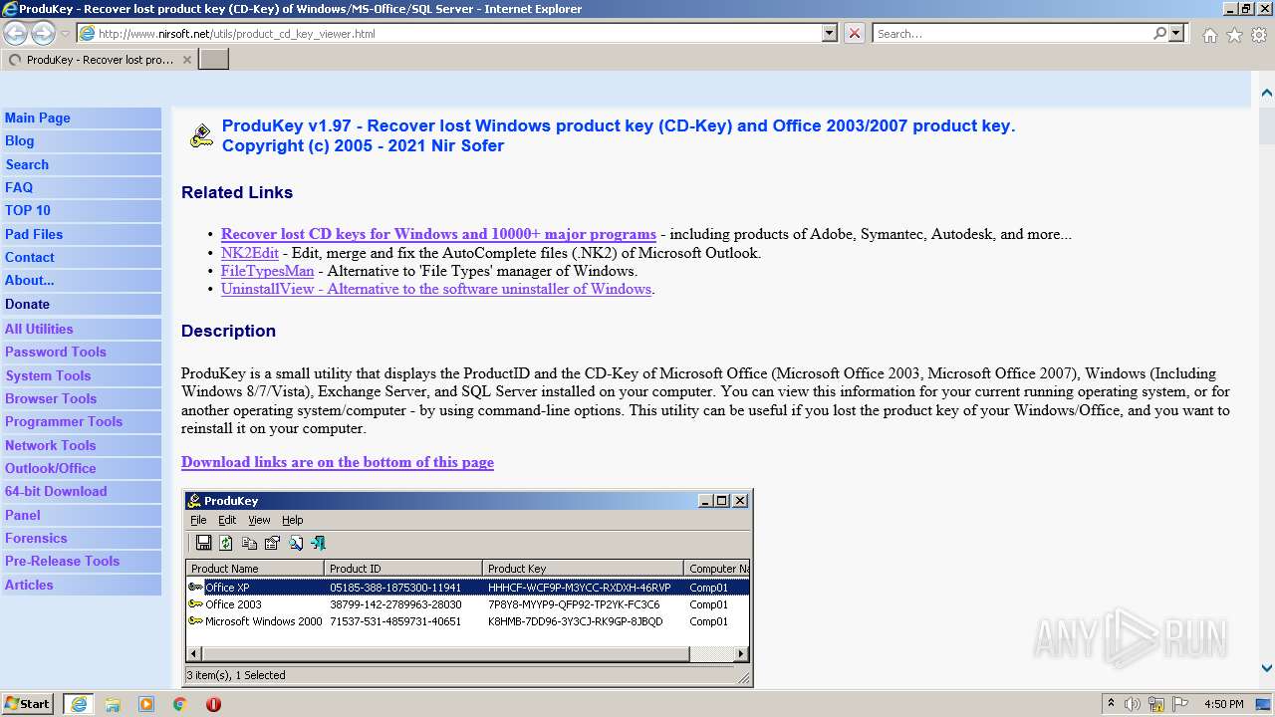This screenshot has width=1275, height=717.
Task: Click the Donate sidebar link
Action: [x=81, y=304]
